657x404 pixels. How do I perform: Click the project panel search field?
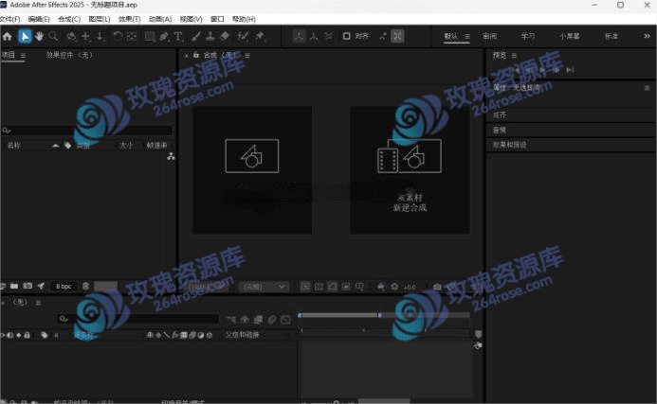pyautogui.click(x=86, y=131)
